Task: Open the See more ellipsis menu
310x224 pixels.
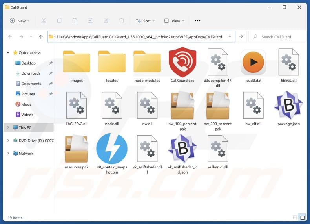Action: click(x=197, y=21)
